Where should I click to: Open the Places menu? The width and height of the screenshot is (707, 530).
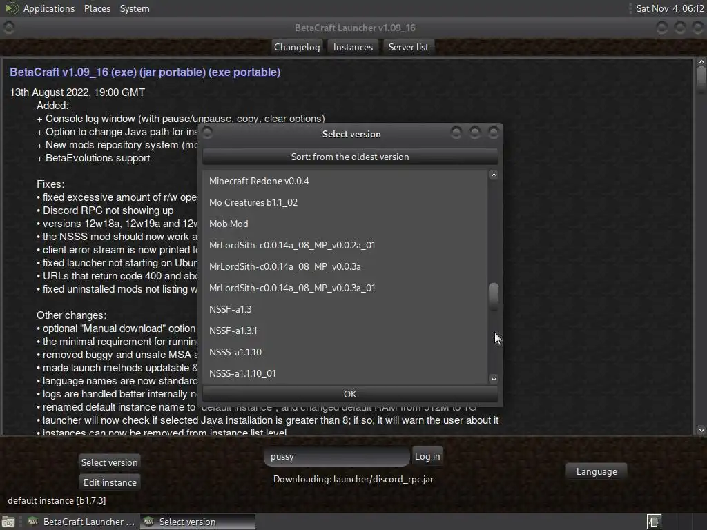97,8
